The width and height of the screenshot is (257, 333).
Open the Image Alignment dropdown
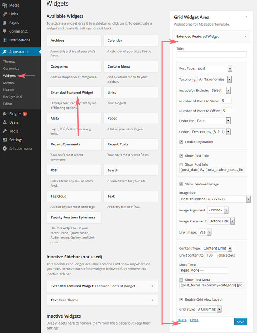coord(218,210)
